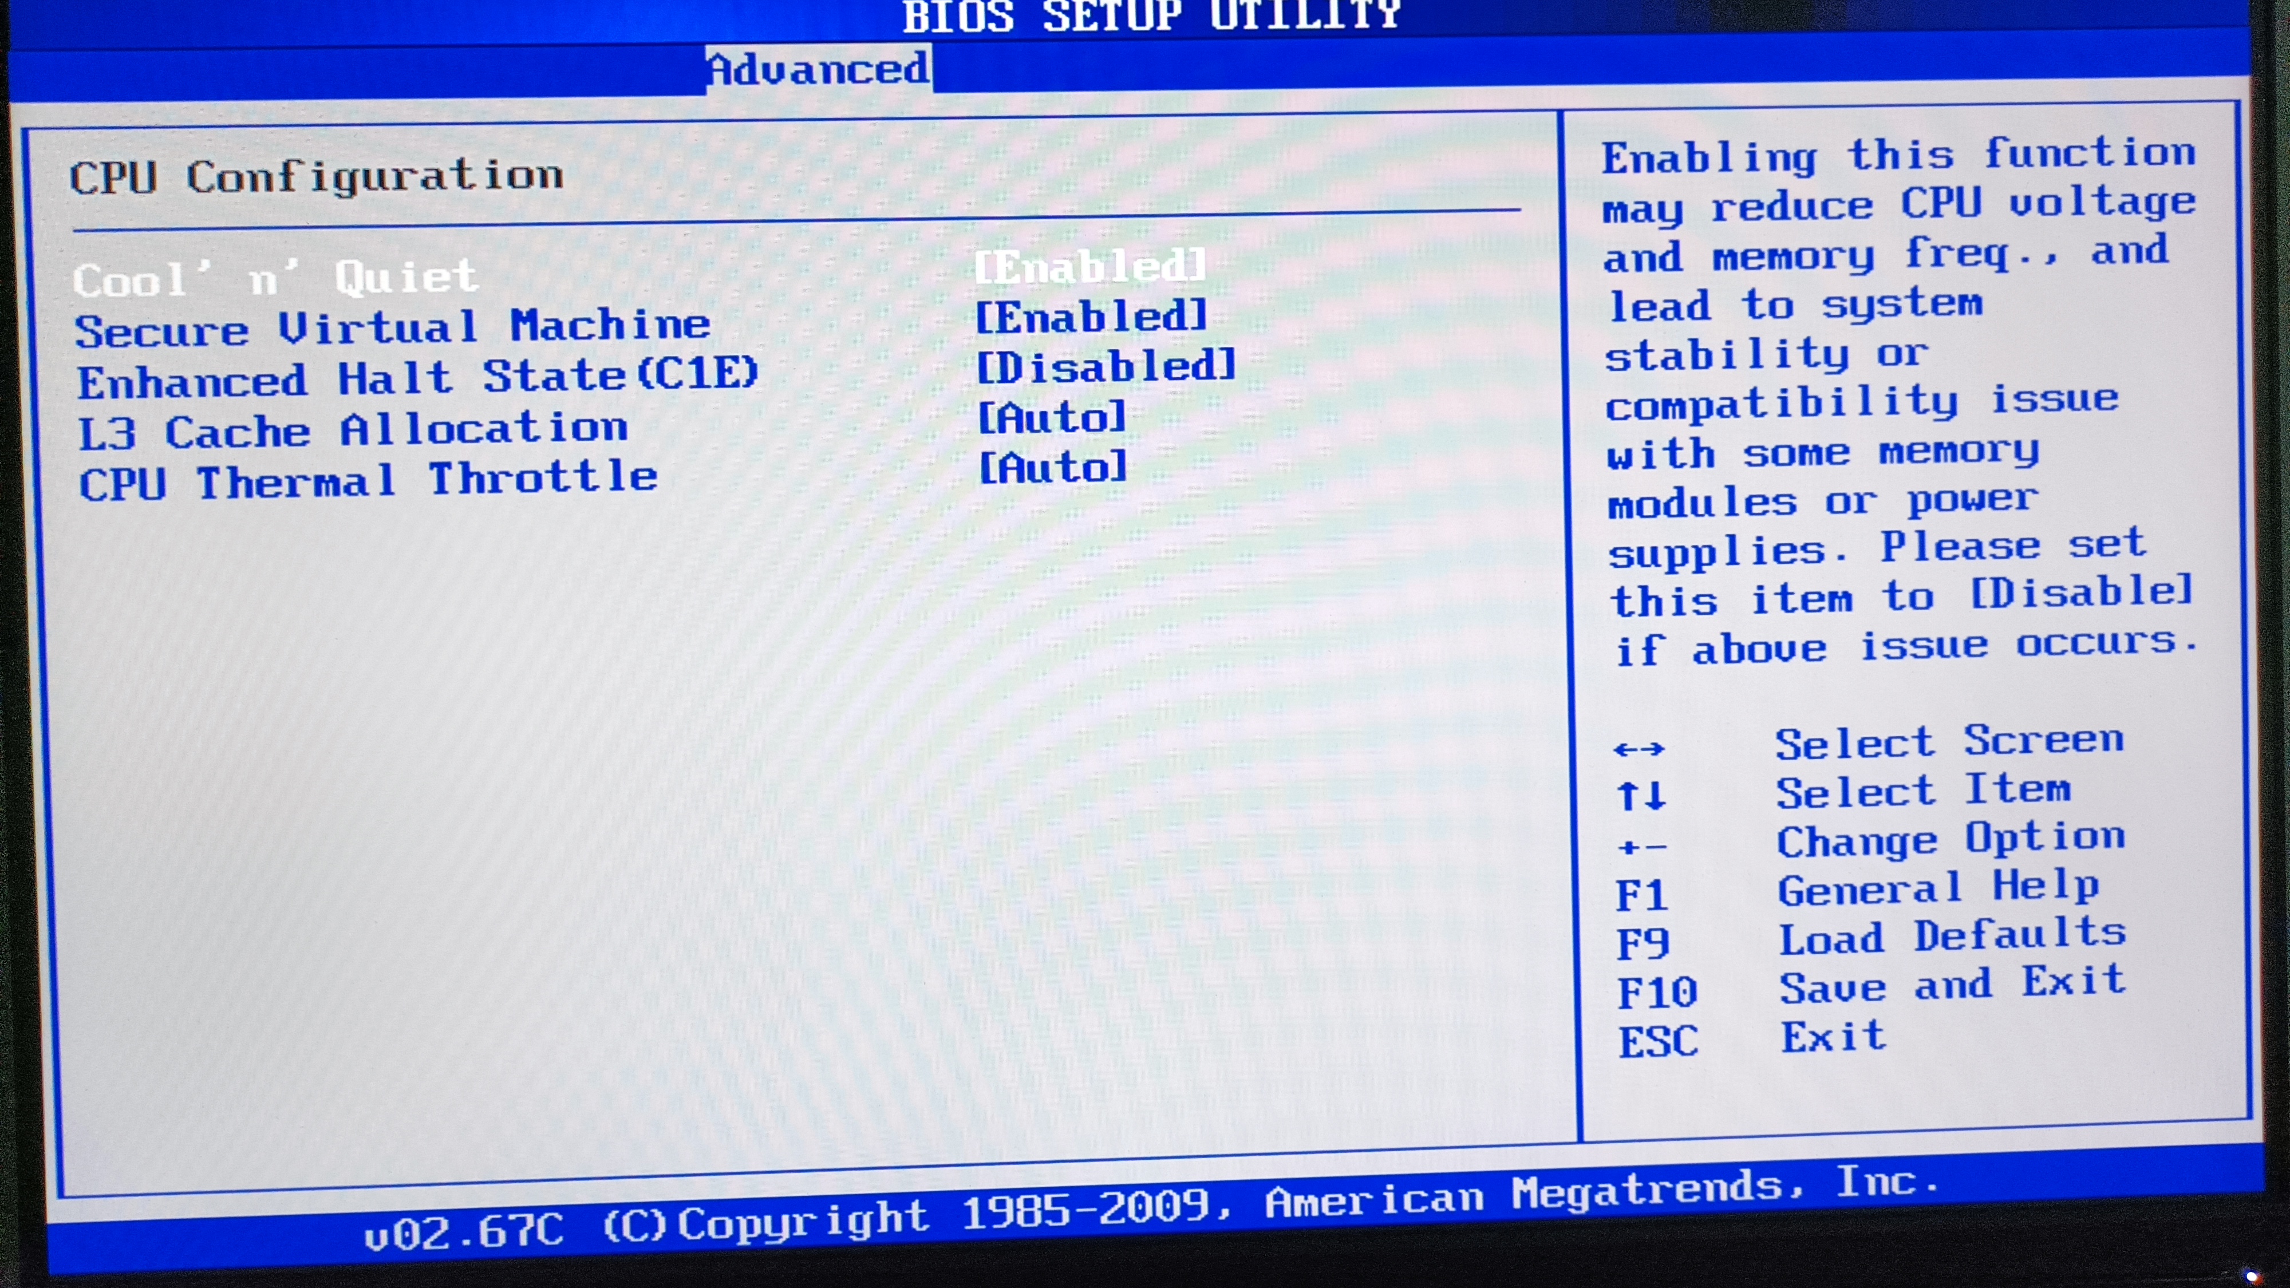Click 'set this item to [Disable]' help line

[x=1901, y=595]
